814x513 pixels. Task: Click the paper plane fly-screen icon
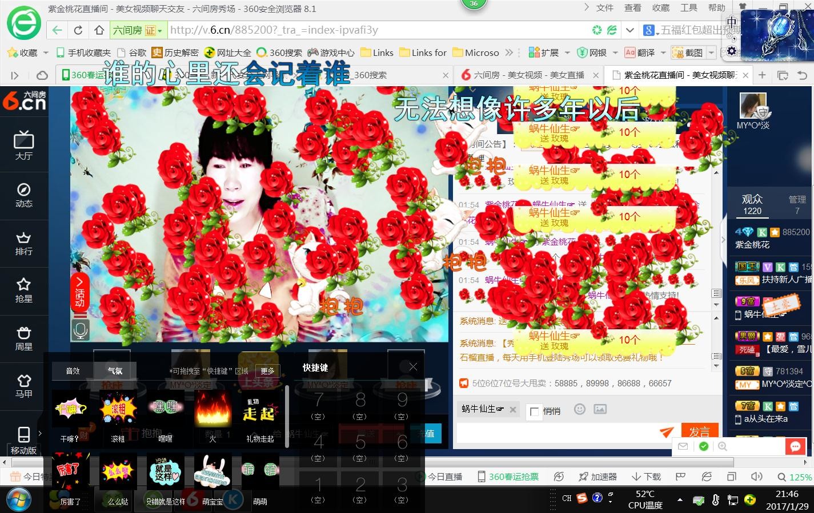pos(666,433)
